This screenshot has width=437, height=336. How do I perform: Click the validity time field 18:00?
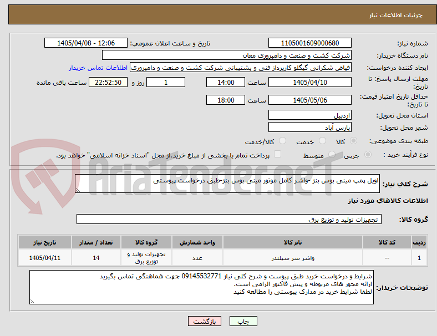[226, 100]
